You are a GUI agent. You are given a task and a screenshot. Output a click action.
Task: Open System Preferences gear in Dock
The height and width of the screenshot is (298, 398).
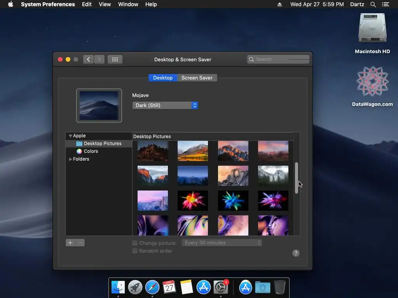(221, 288)
